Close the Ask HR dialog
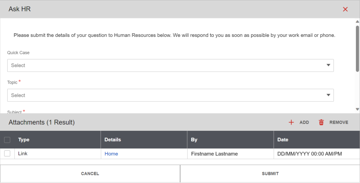The height and width of the screenshot is (183, 360). coord(345,9)
